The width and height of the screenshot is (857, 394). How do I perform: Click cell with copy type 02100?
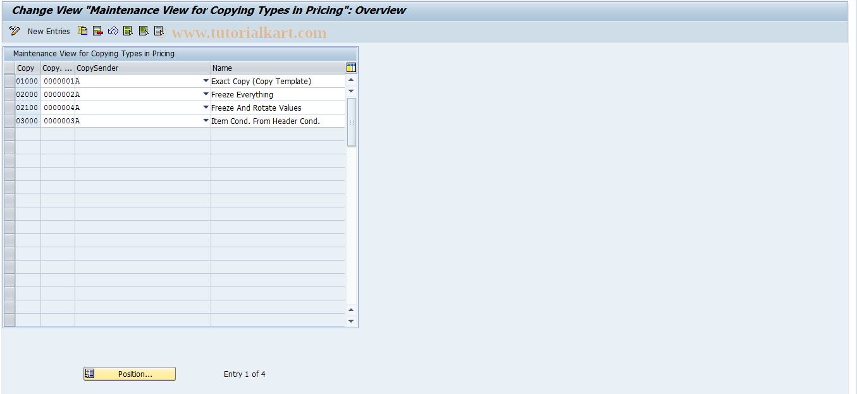click(28, 108)
